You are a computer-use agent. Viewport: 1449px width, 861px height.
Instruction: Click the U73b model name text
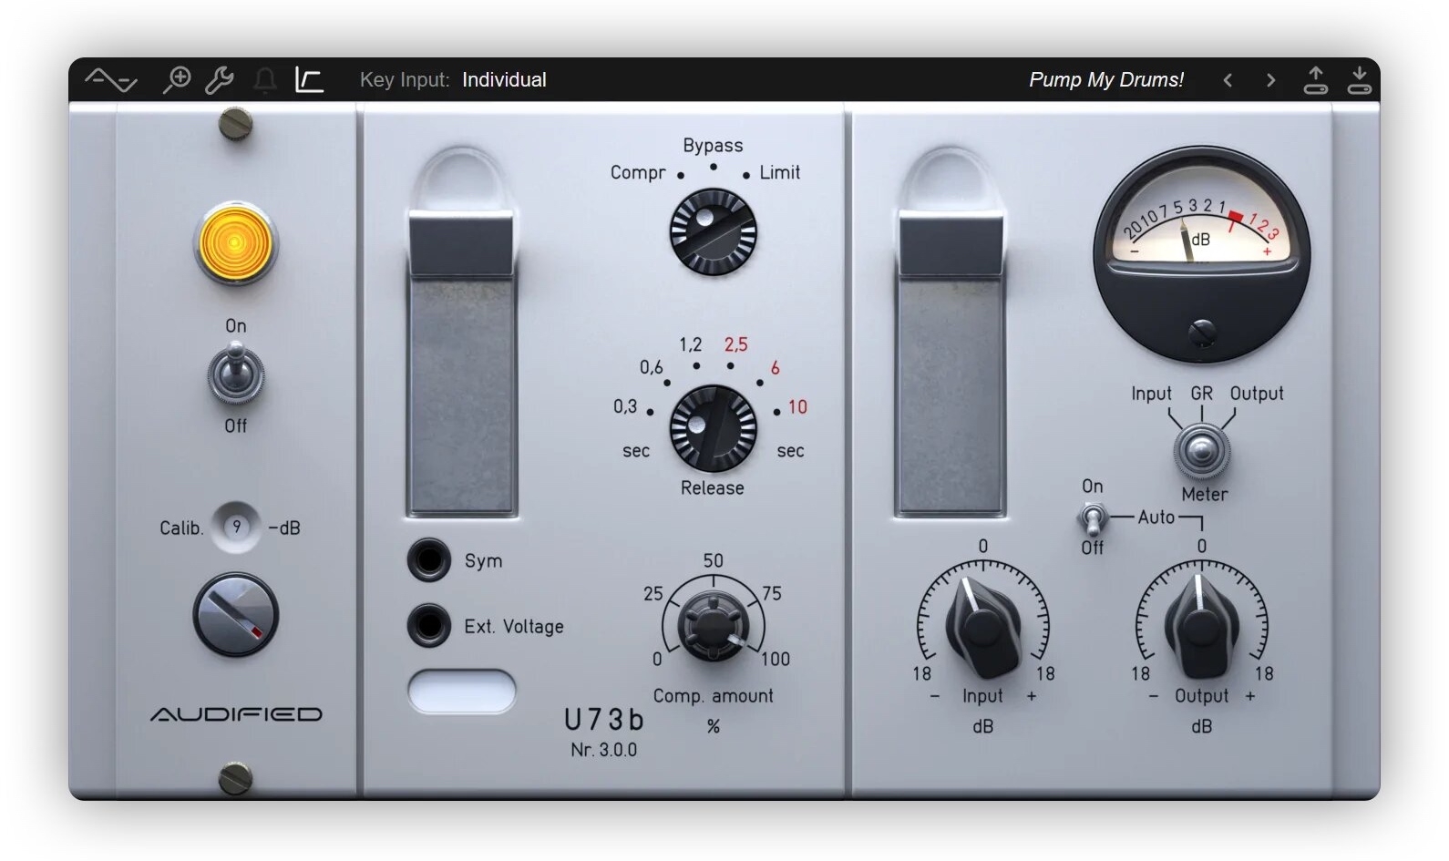click(x=603, y=720)
